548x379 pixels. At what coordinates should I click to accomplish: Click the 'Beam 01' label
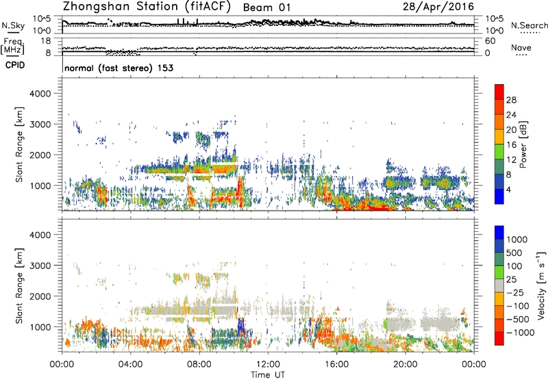click(x=266, y=8)
